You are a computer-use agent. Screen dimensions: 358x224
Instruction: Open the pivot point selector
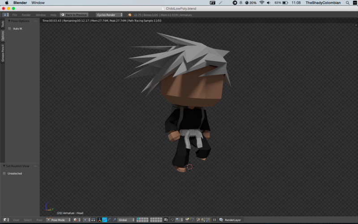coord(86,220)
